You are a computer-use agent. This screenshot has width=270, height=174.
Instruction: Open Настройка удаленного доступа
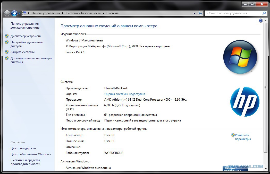pos(27,44)
